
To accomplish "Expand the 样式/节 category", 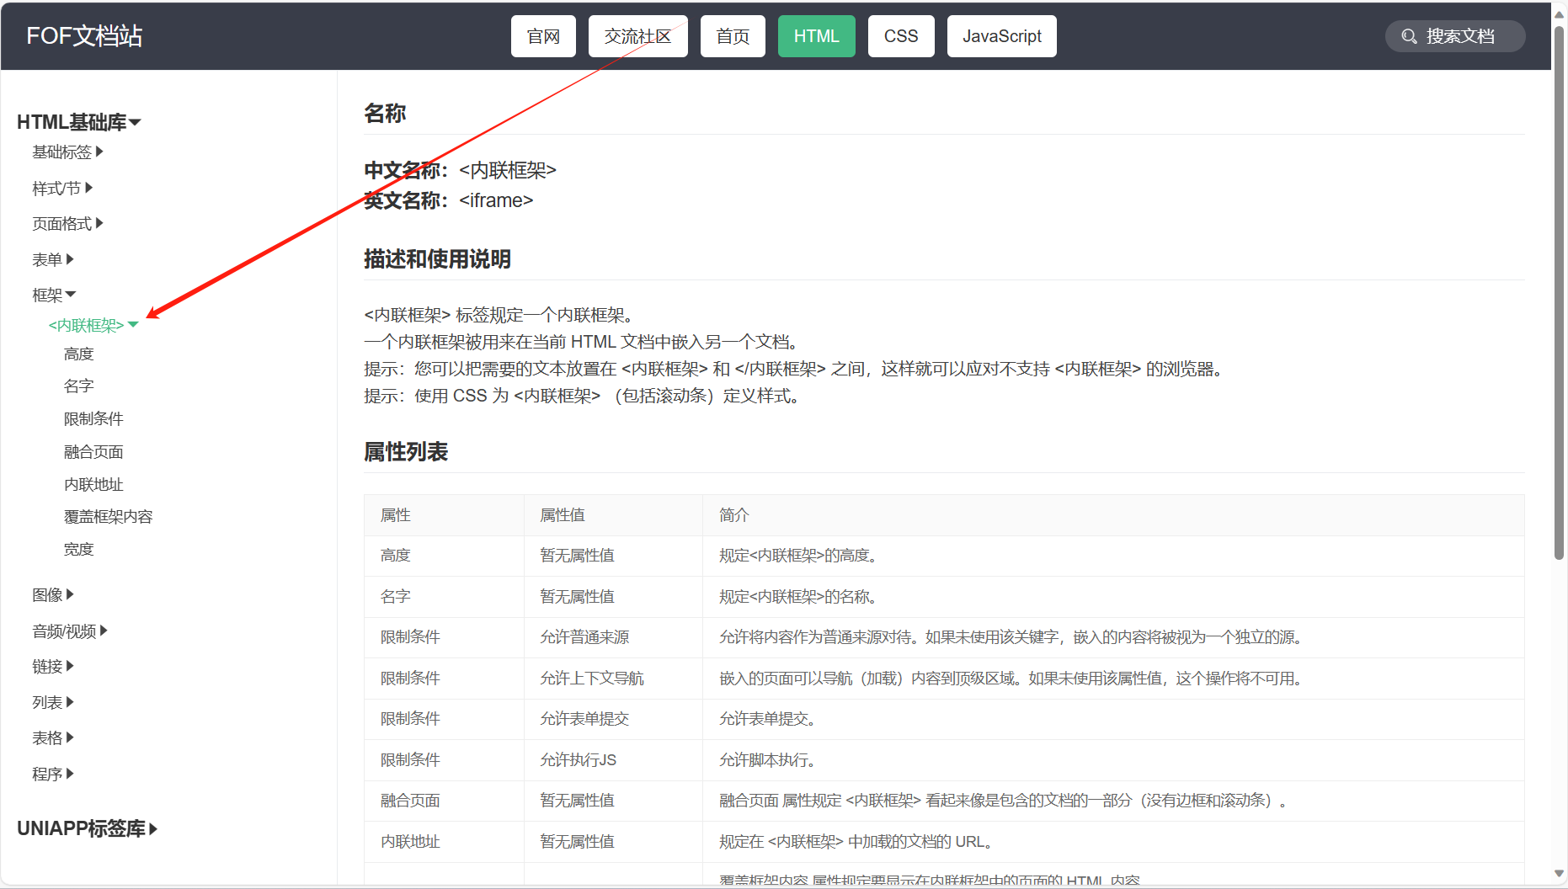I will coord(62,188).
